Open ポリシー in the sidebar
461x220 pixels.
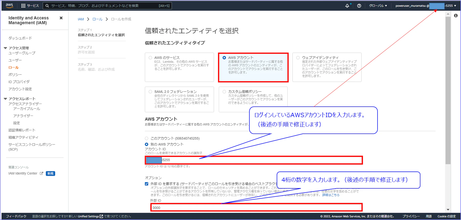pos(15,75)
